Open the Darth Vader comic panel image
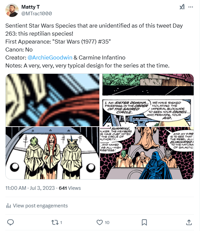200x231 pixels. [x=148, y=153]
